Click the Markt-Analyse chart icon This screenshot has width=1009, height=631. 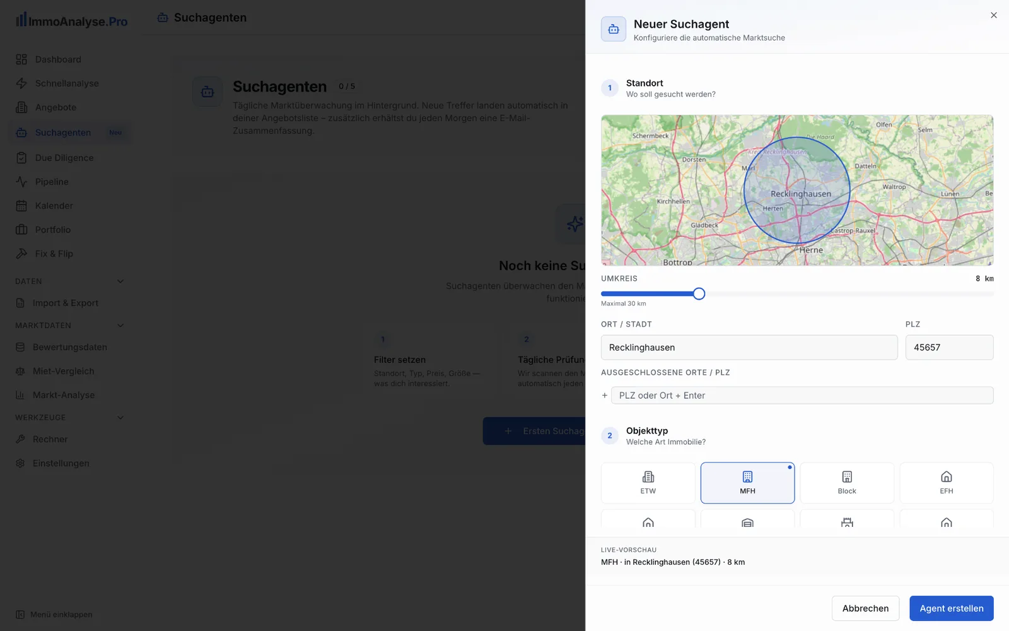[x=20, y=395]
